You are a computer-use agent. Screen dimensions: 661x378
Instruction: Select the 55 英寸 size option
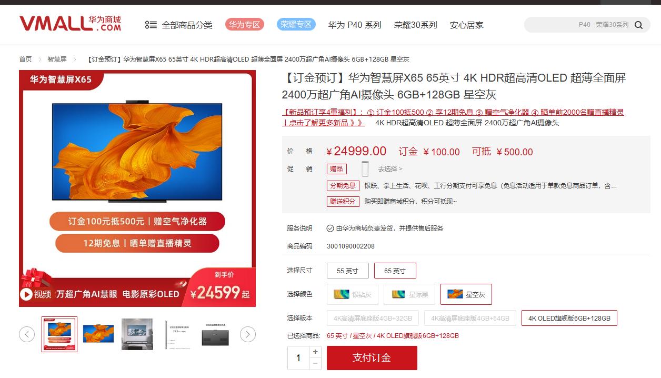coord(348,271)
